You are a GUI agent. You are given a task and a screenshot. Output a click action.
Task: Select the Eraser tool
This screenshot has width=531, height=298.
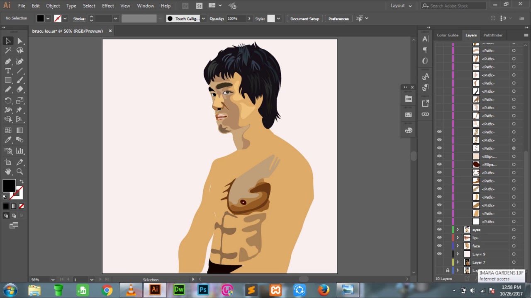(x=20, y=89)
